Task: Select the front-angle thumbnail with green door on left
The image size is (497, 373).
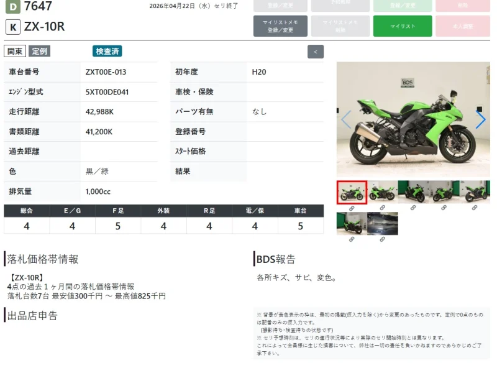Action: coord(413,192)
